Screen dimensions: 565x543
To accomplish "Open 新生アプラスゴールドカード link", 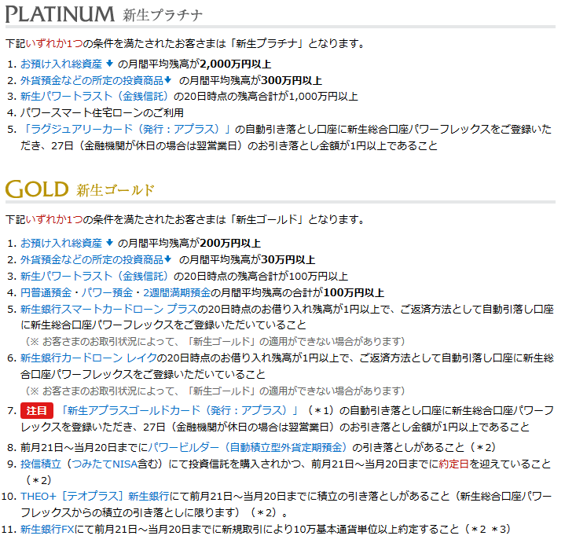I will tap(180, 411).
